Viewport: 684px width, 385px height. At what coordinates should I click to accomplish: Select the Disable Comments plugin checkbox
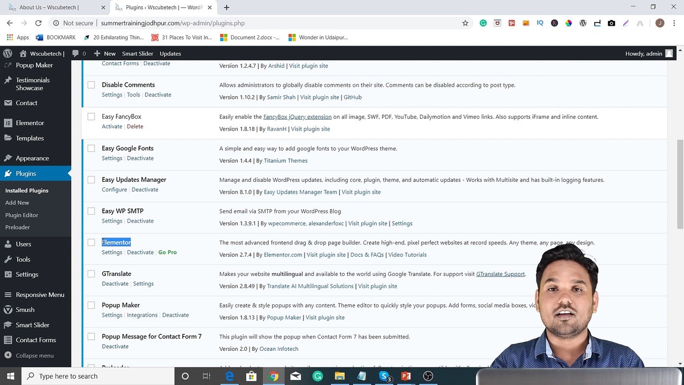click(91, 85)
